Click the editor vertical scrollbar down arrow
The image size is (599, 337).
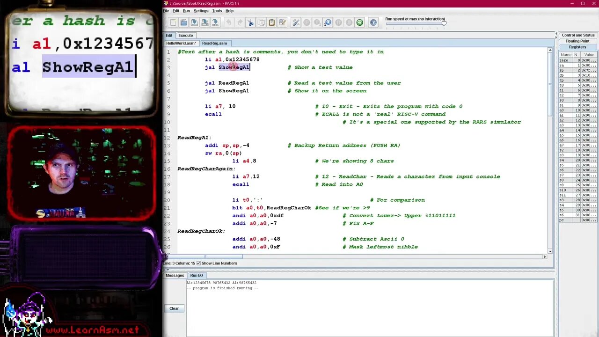[550, 251]
